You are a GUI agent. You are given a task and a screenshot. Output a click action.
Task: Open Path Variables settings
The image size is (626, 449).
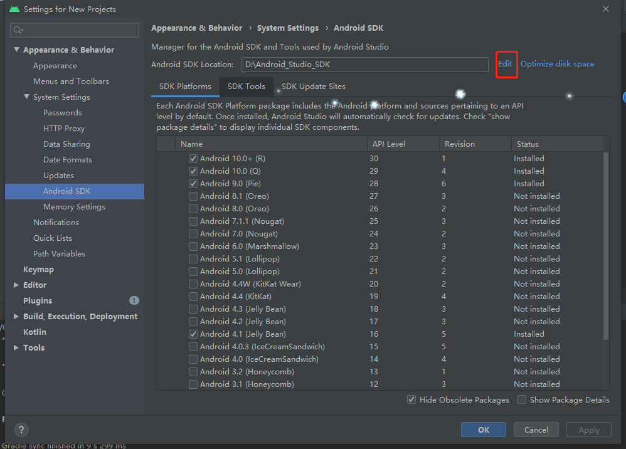59,254
